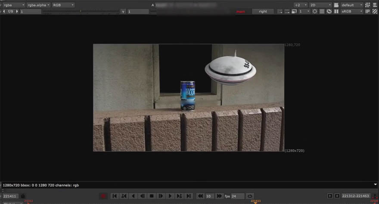Open the 2D view mode dropdown
The image size is (379, 204).
pyautogui.click(x=320, y=5)
